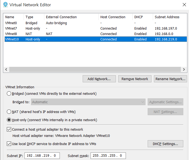The height and width of the screenshot is (160, 189).
Task: Open NAT Settings button
Action: click(165, 112)
